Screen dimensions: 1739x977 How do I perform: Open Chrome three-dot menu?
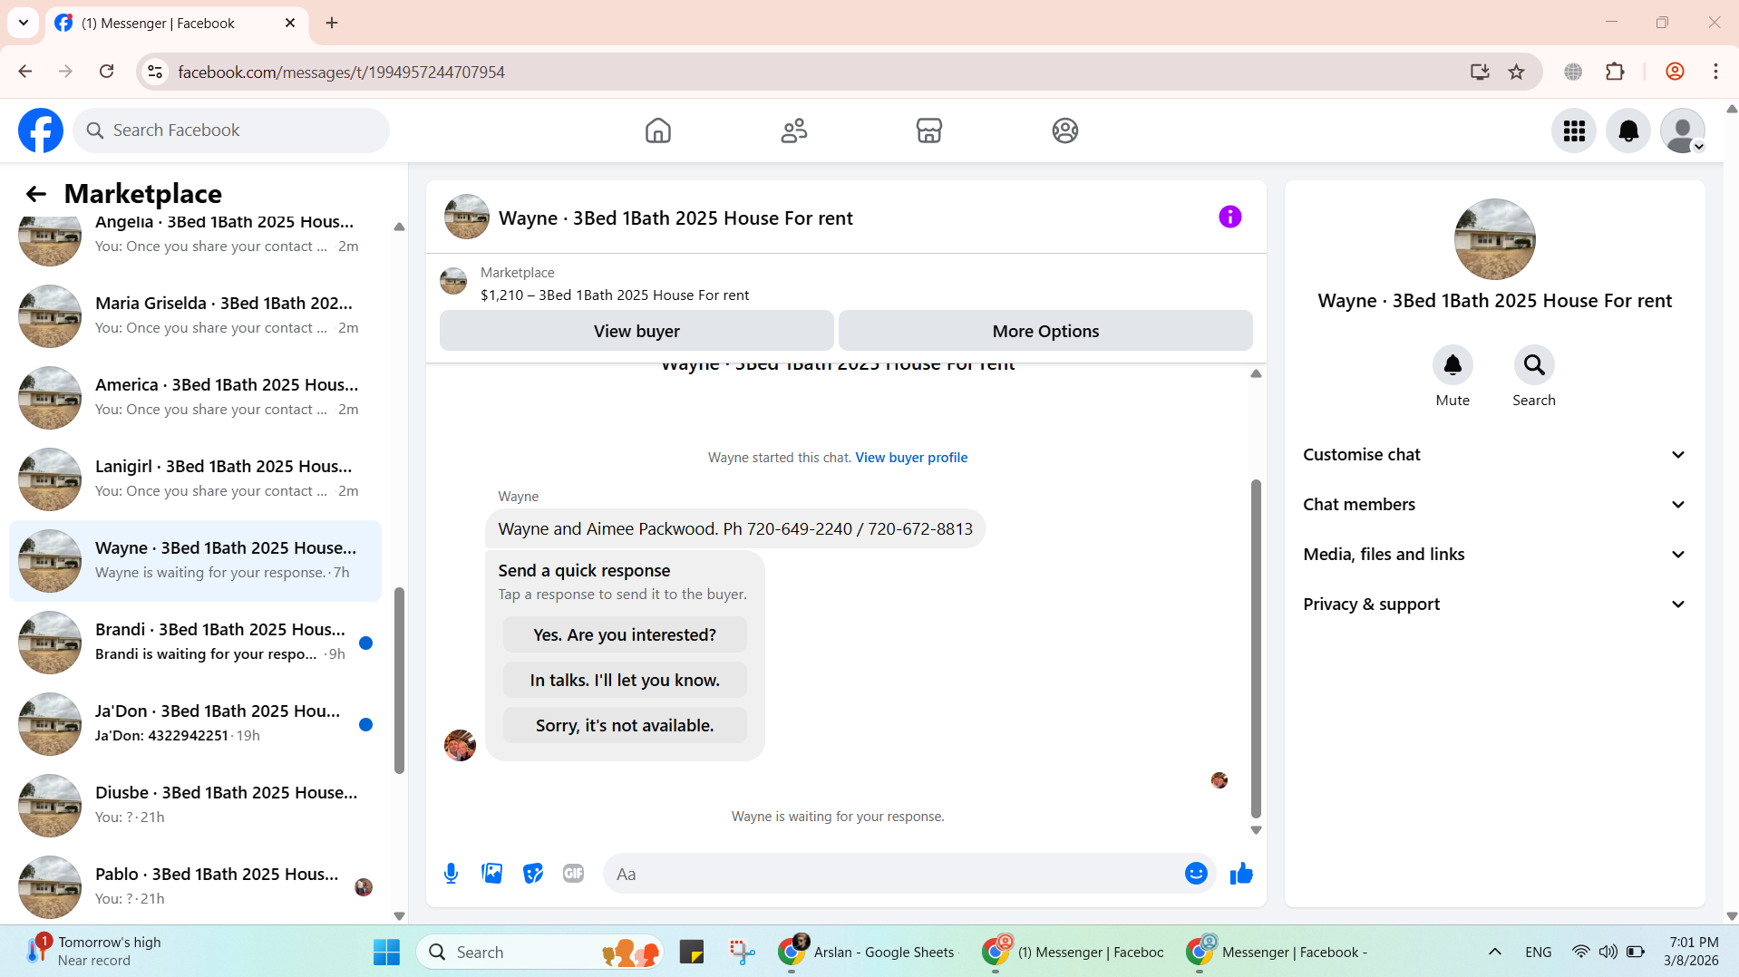click(1715, 72)
